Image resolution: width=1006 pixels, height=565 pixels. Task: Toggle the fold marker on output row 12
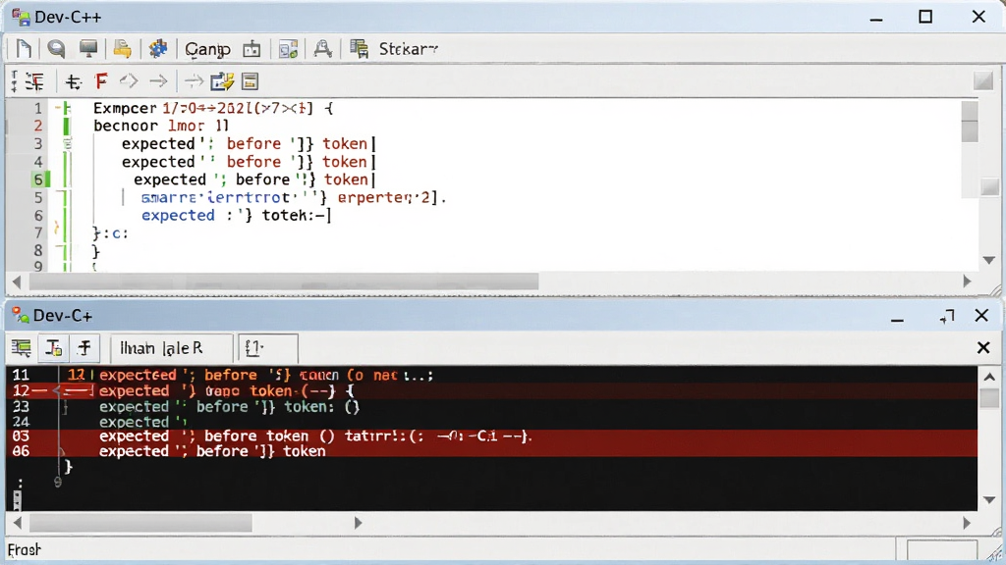click(56, 391)
